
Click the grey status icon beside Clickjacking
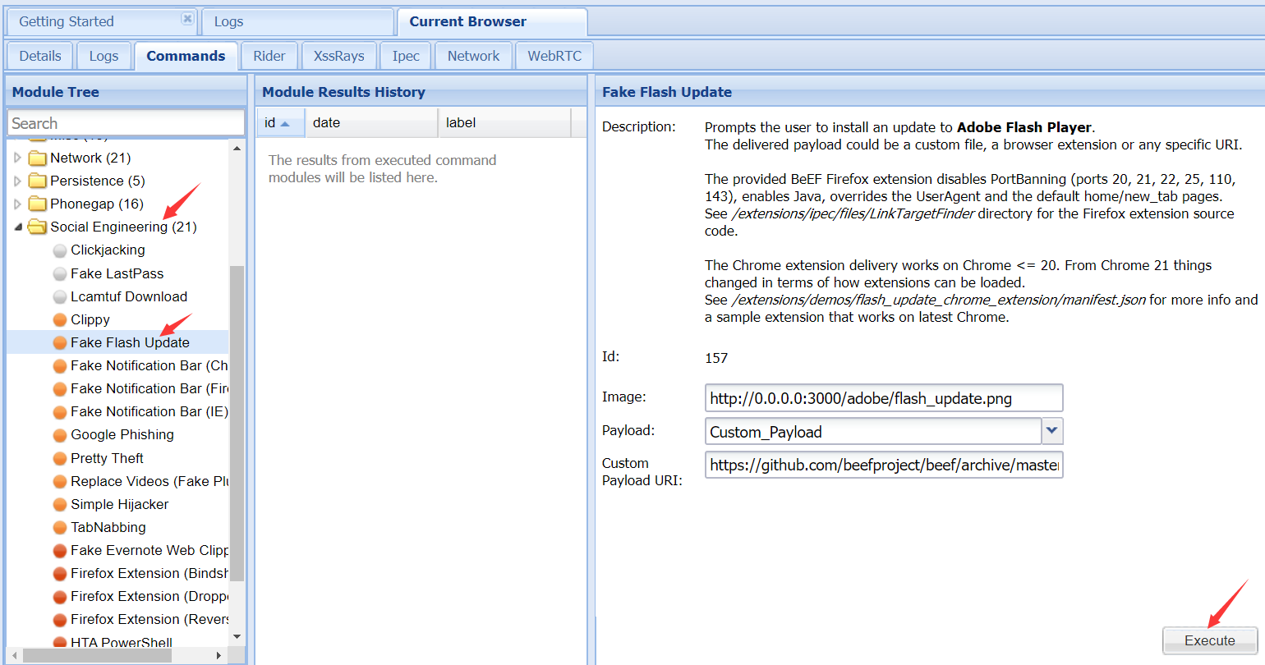(60, 250)
